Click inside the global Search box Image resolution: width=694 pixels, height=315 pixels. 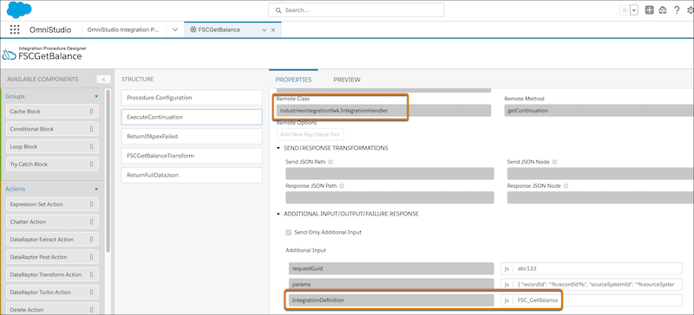point(356,10)
